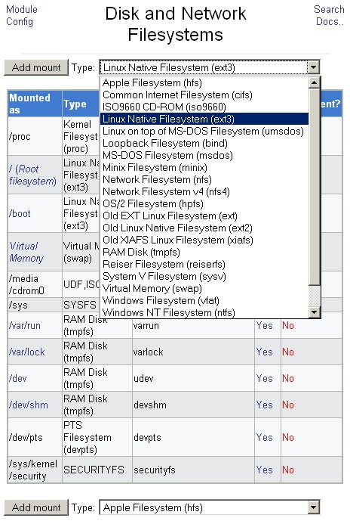Open the /var/run mount link

[x=25, y=325]
